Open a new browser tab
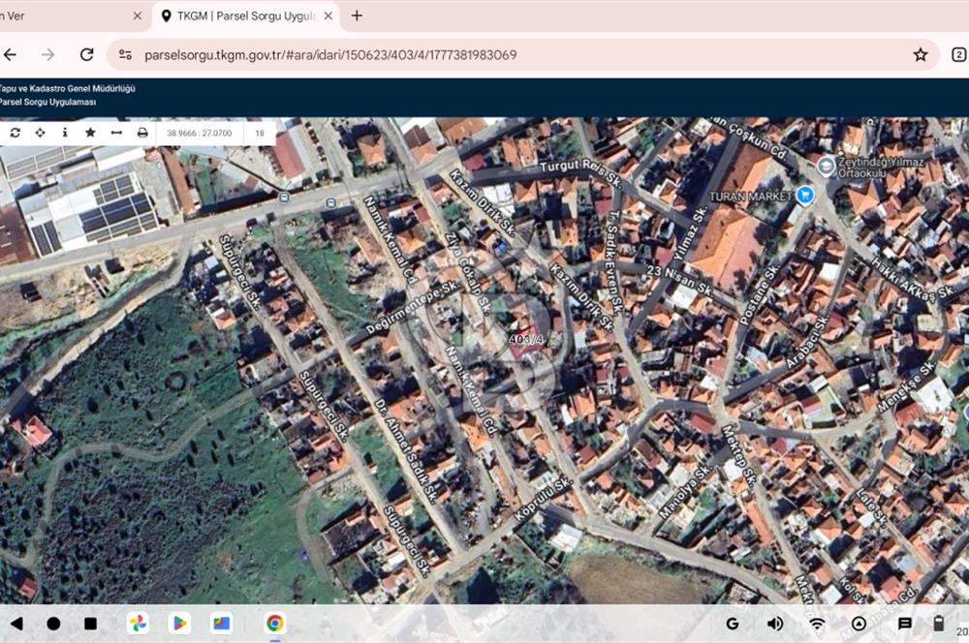The height and width of the screenshot is (643, 969). click(x=357, y=15)
